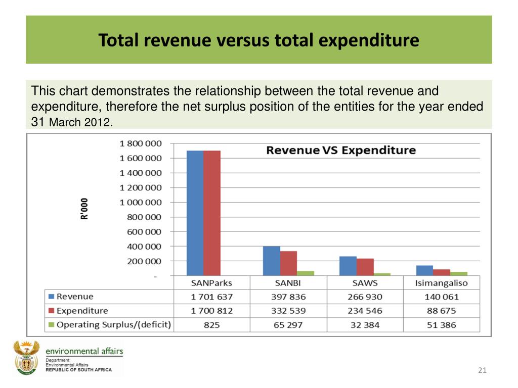Click the SAWS revenue value '266 930'
518x388 pixels.
tap(365, 297)
